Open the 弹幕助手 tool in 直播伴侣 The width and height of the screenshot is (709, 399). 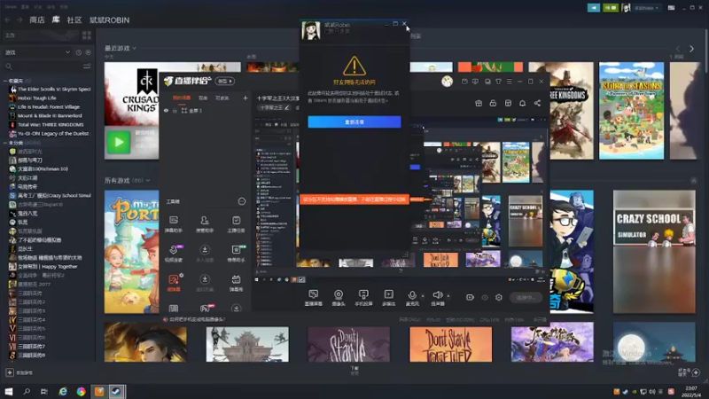pyautogui.click(x=173, y=223)
